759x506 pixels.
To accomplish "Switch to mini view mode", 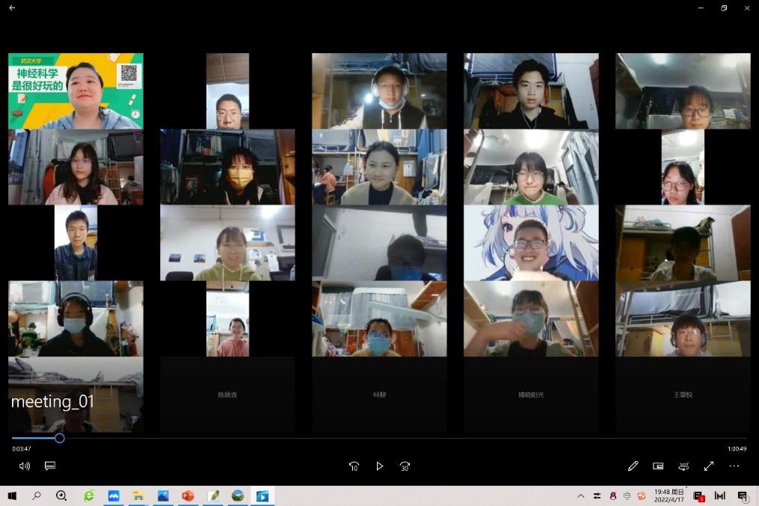I will point(658,466).
